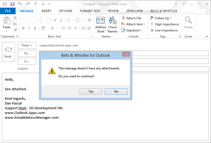Open Signature dropdown

131,30
